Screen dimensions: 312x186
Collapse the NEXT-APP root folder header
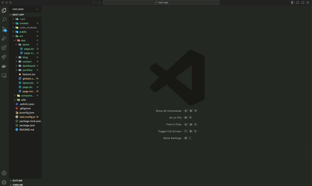pyautogui.click(x=25, y=15)
